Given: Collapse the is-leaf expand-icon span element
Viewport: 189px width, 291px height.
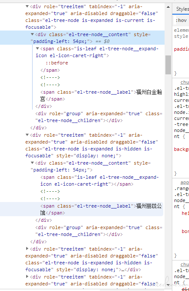Looking at the screenshot, I should click(x=37, y=49).
